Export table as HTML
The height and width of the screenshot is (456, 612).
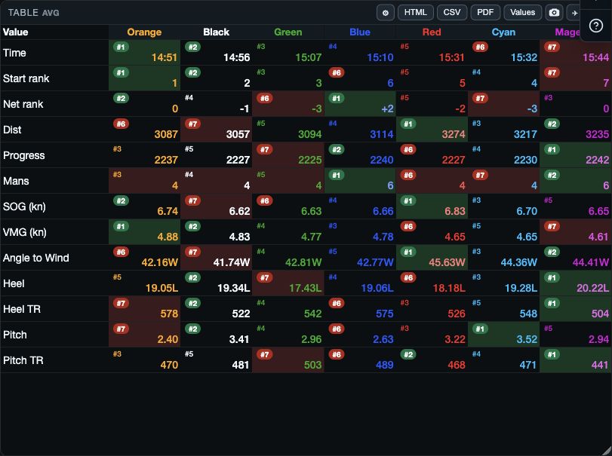tap(415, 13)
